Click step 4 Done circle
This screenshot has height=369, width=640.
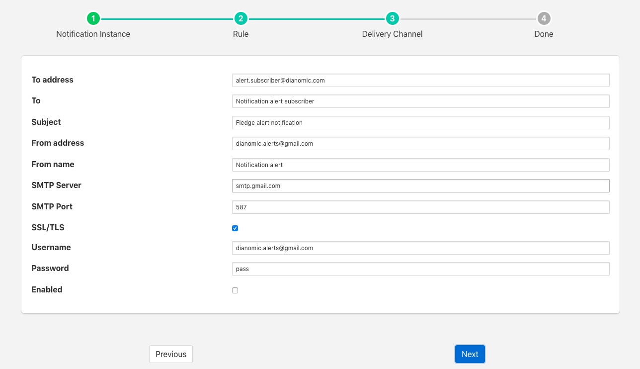tap(544, 19)
